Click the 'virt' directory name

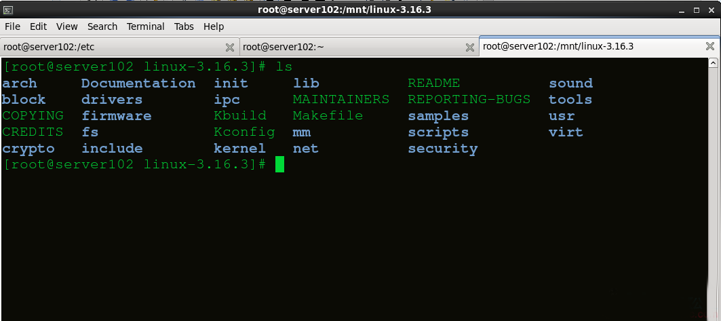tap(566, 132)
